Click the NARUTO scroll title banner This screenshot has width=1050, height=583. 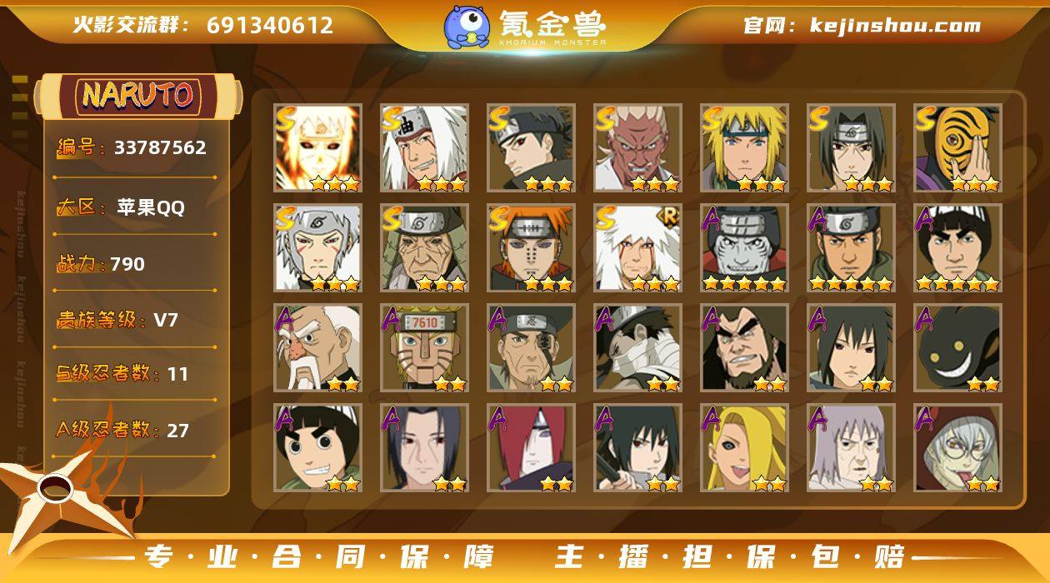137,96
